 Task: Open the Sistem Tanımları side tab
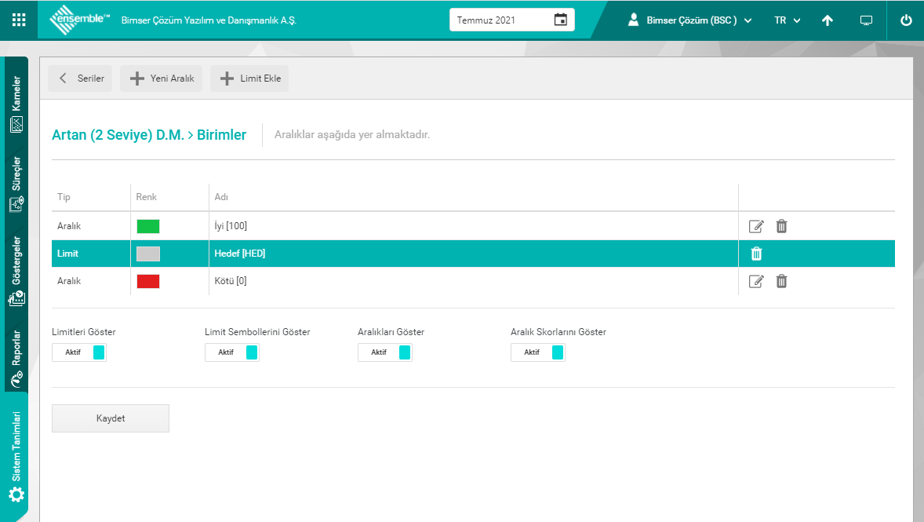click(x=16, y=457)
